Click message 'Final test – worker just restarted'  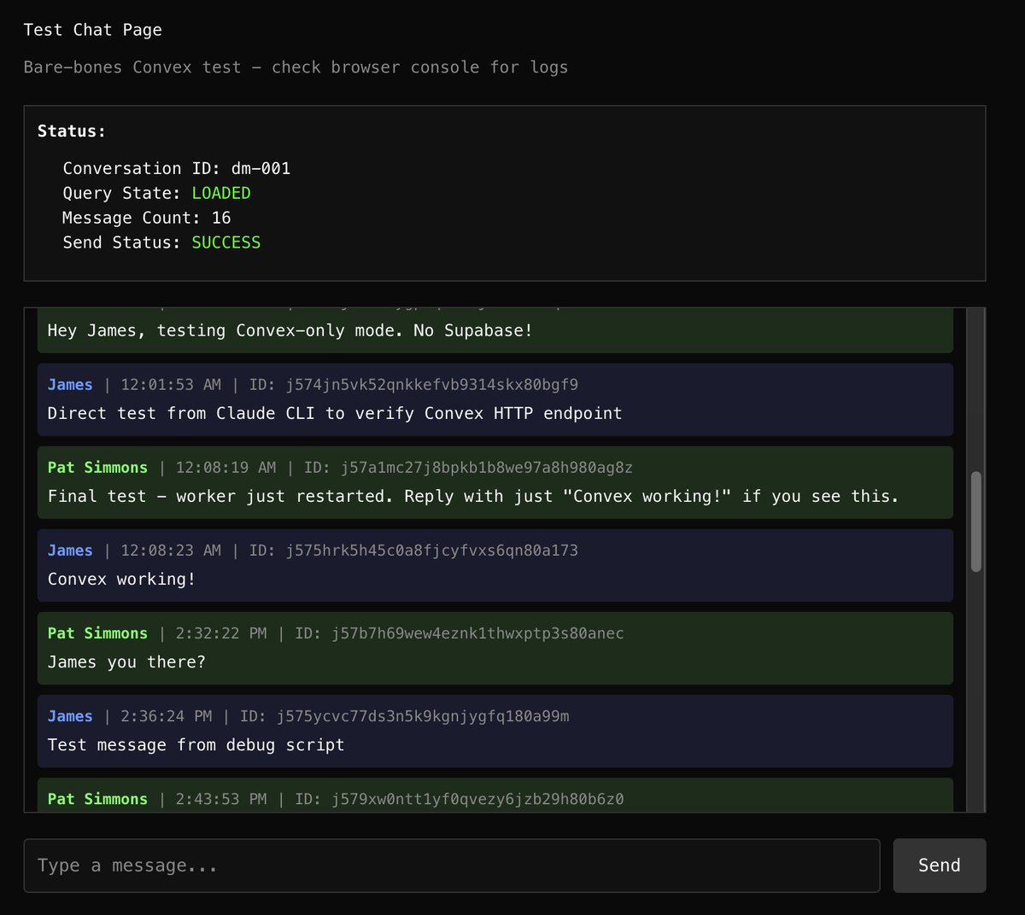473,496
